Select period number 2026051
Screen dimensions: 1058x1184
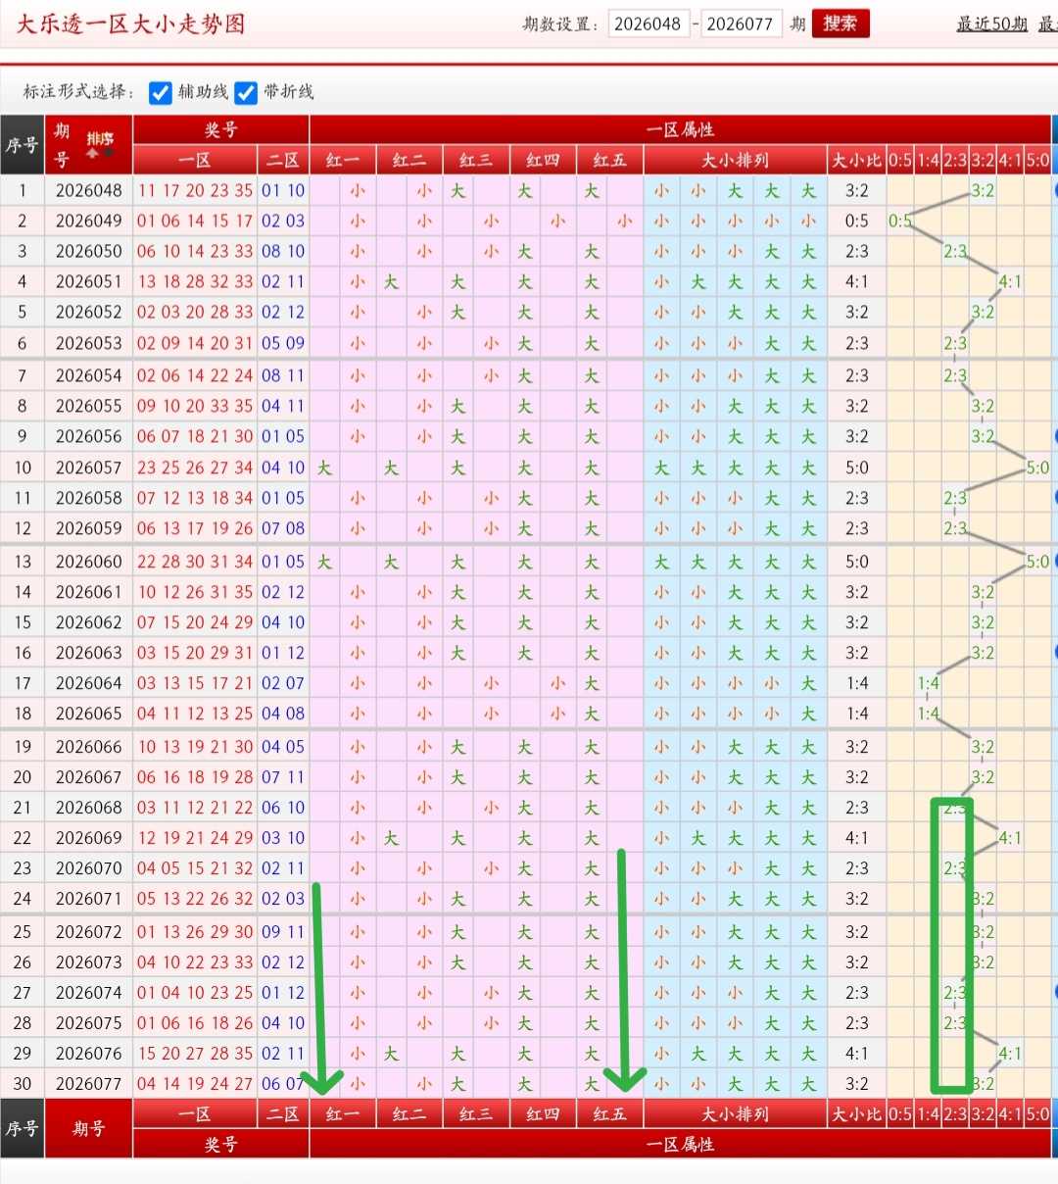pyautogui.click(x=88, y=282)
